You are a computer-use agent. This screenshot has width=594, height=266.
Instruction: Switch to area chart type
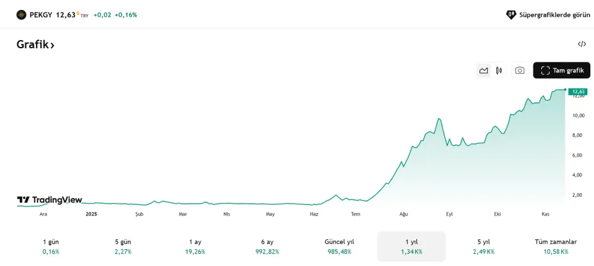click(x=483, y=70)
